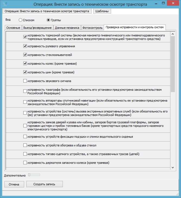The image size is (181, 198).
Task: Click the vertical scrollbar thumb
Action: click(x=173, y=64)
